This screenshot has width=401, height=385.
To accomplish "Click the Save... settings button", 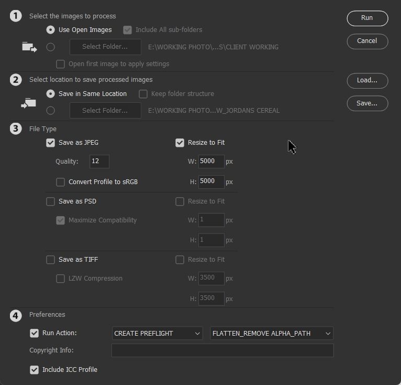I will tap(367, 103).
